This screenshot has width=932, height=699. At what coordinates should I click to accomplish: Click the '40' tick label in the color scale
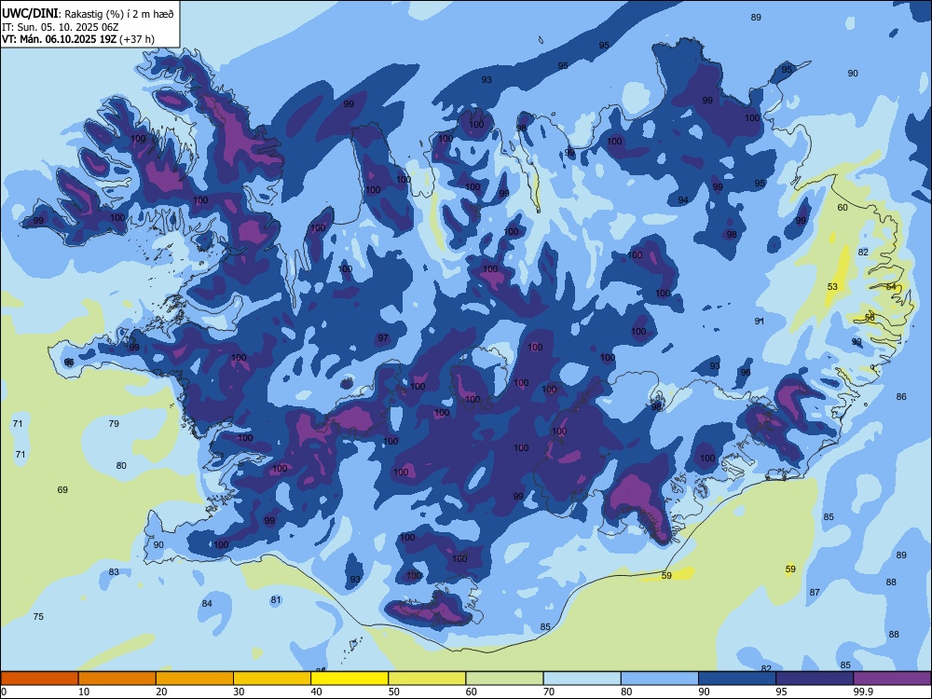pos(317,692)
